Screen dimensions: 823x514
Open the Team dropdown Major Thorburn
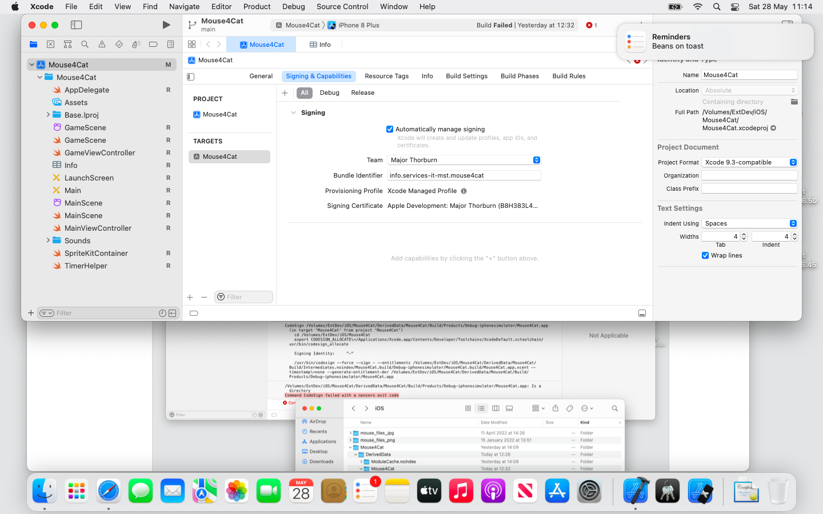click(464, 160)
